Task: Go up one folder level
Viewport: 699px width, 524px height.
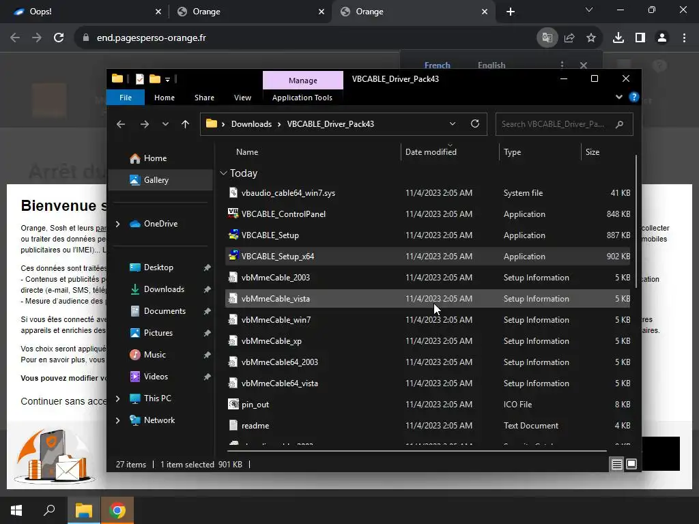Action: (186, 124)
